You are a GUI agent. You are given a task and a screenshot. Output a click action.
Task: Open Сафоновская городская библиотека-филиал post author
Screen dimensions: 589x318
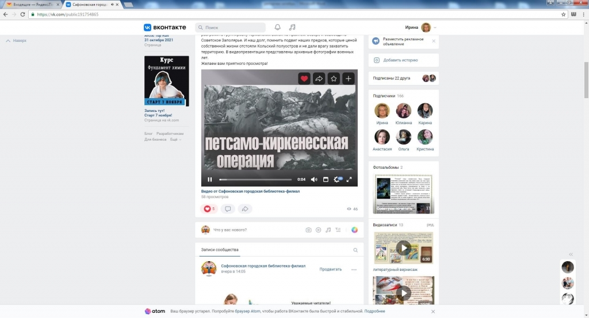click(x=263, y=266)
